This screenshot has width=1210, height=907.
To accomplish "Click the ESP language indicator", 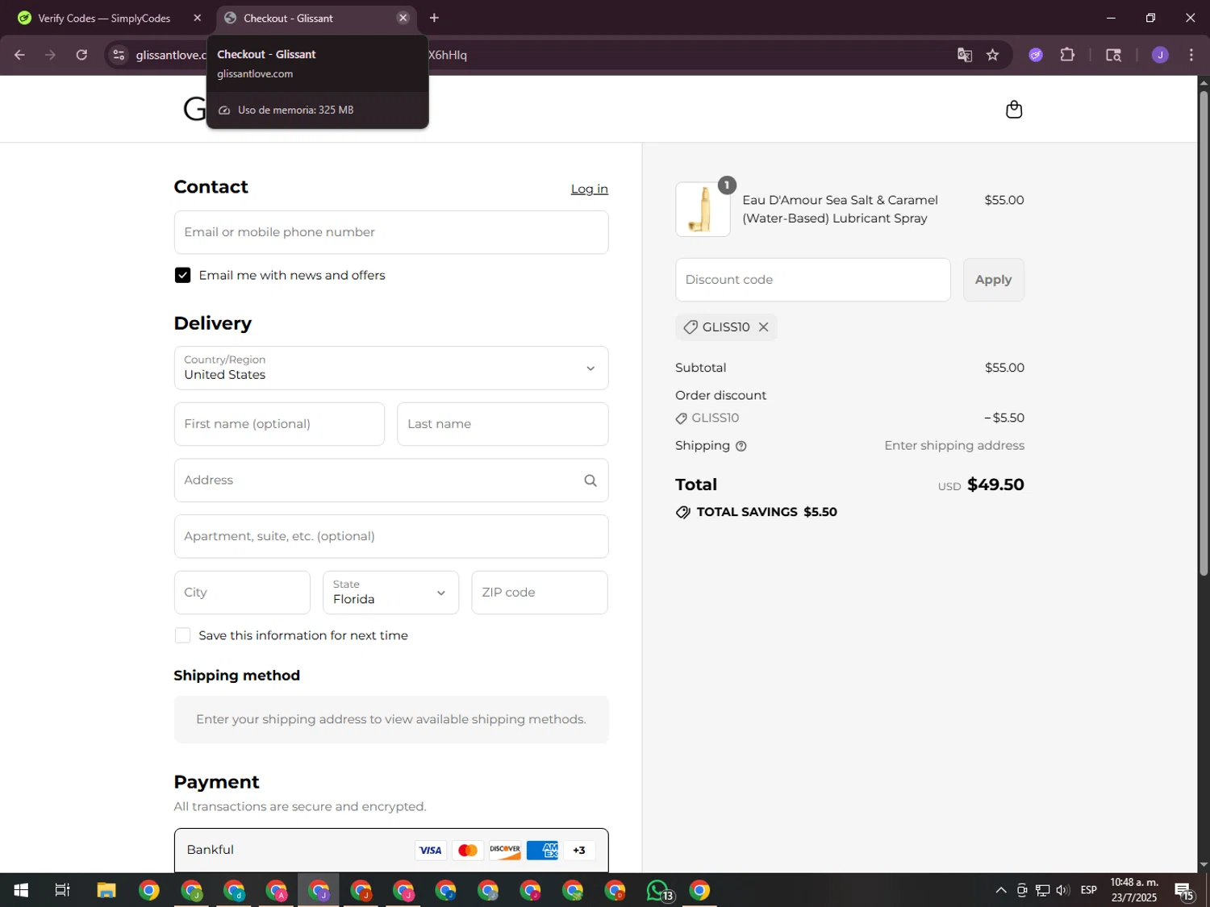I will point(1089,890).
